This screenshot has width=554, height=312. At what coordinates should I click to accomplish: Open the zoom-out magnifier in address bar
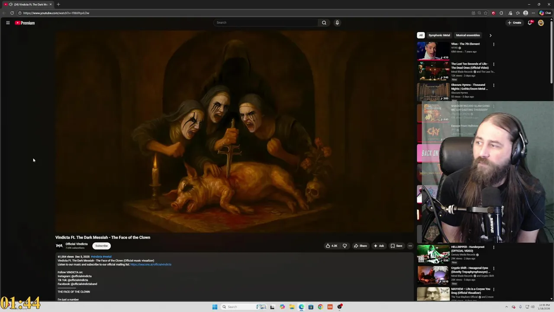[479, 13]
